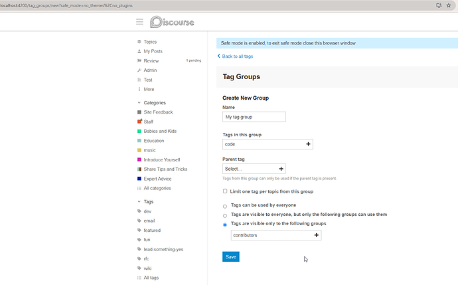Open Review in the sidebar
The height and width of the screenshot is (285, 458).
[151, 61]
